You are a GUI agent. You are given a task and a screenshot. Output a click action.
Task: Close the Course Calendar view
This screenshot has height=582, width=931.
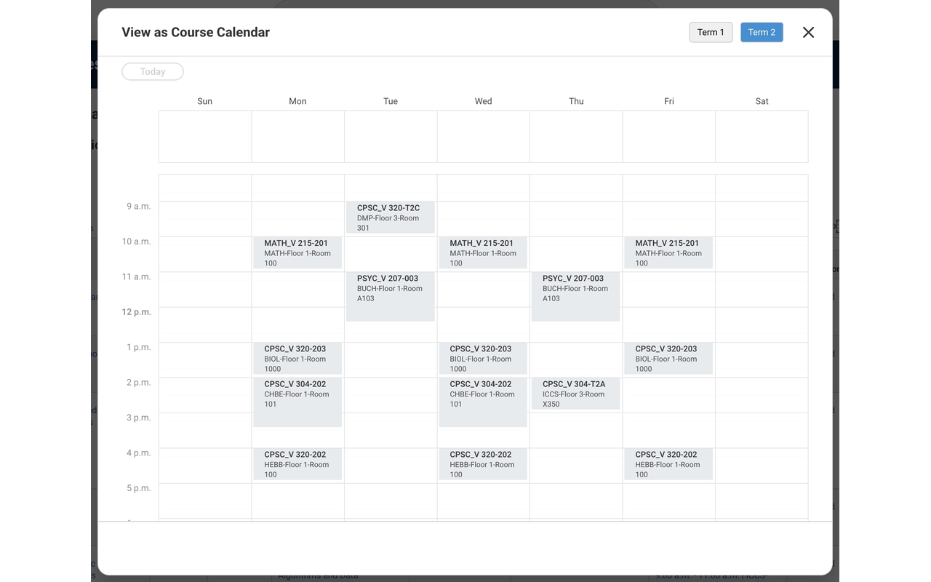click(808, 32)
